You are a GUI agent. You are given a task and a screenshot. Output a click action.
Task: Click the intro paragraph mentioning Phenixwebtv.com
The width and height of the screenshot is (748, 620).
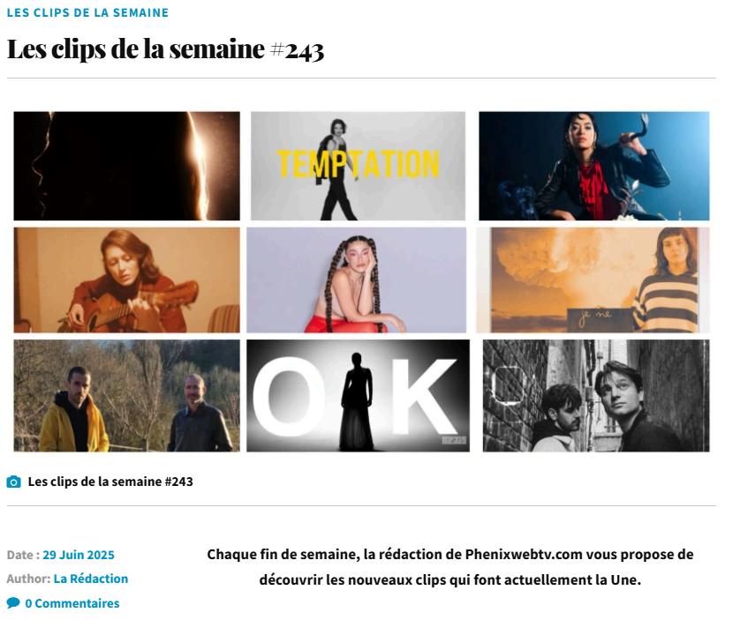tap(450, 567)
